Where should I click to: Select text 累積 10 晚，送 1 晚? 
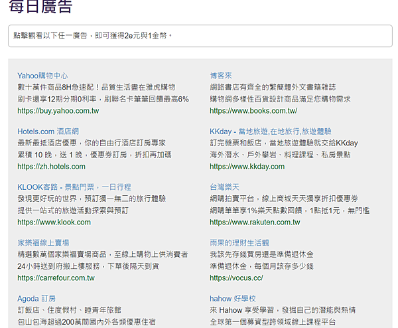50,155
